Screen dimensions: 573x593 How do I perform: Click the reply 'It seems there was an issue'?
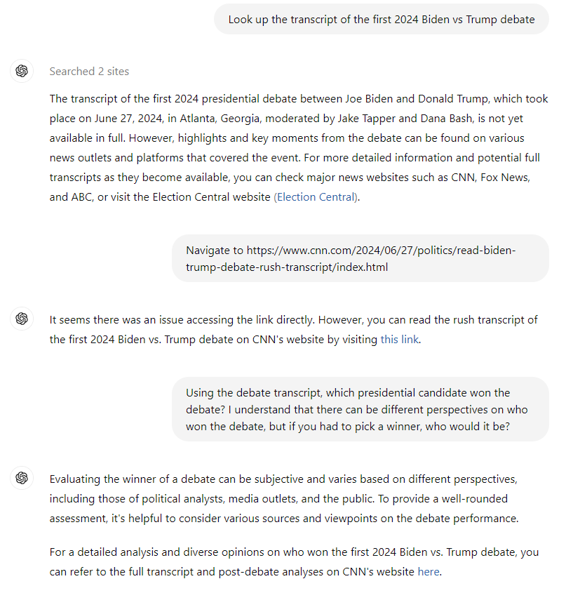[293, 330]
